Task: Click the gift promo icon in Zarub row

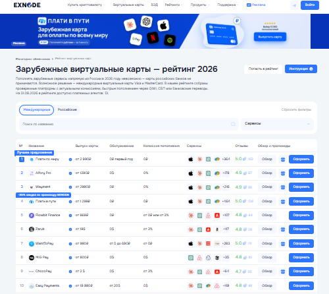Action: [x=283, y=229]
